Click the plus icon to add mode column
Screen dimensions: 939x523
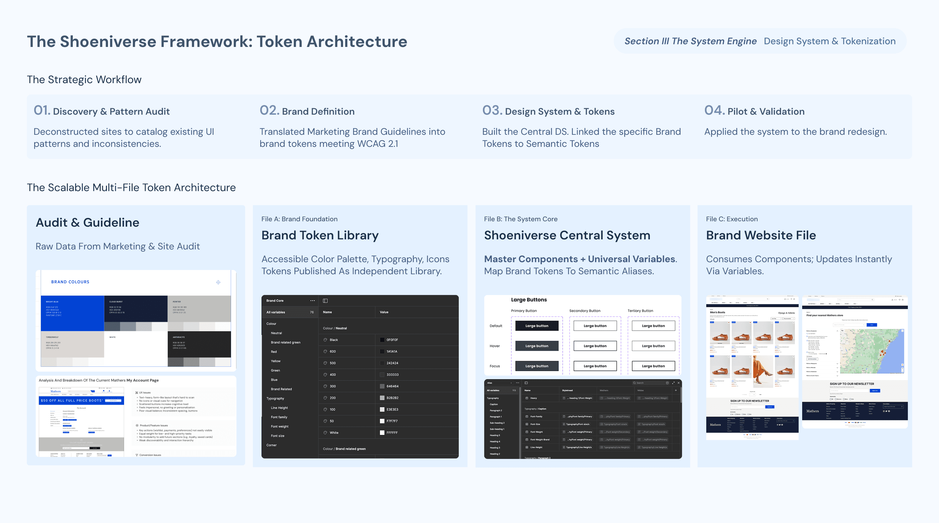click(x=675, y=390)
